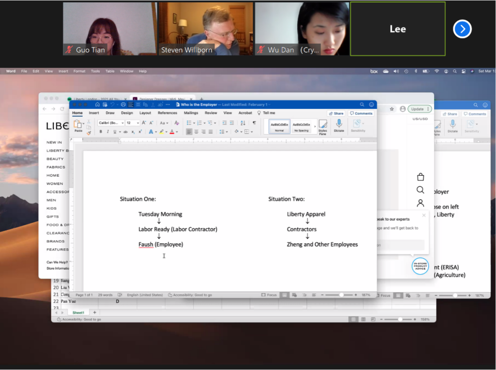496x370 pixels.
Task: Expand the Styles gallery arrow
Action: (315, 127)
